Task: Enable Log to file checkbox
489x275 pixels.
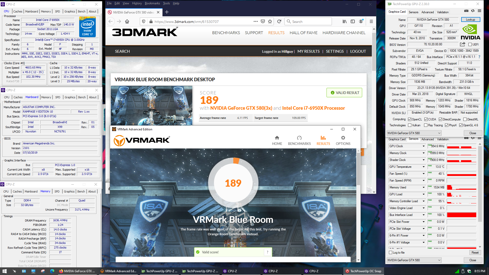Action: pyautogui.click(x=391, y=253)
